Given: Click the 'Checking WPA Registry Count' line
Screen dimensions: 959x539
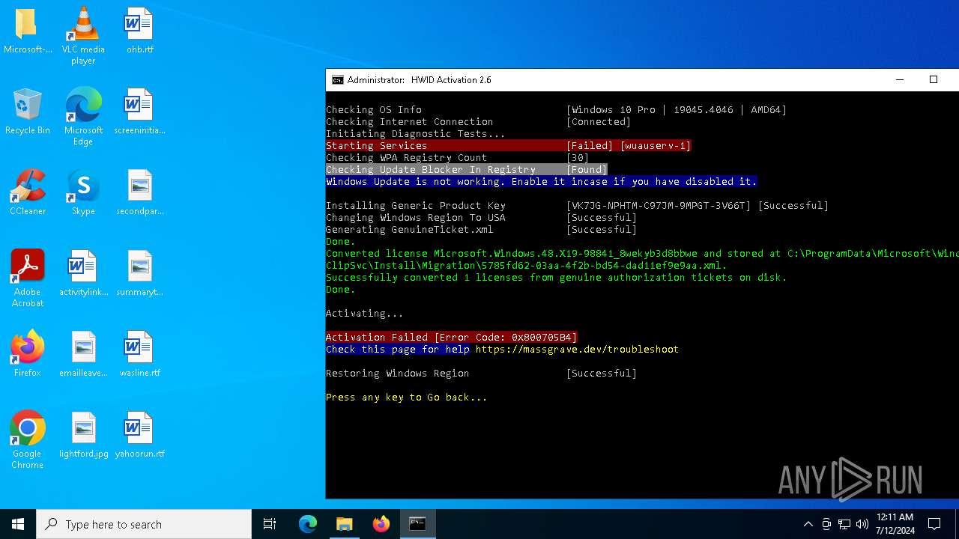Looking at the screenshot, I should 458,158.
